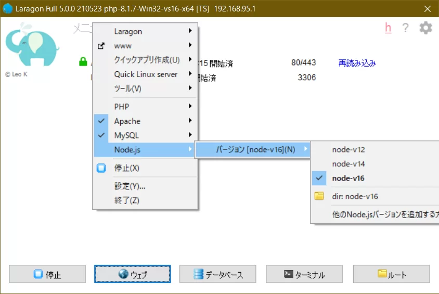Click the © Leo K text
The image size is (439, 294).
16,74
